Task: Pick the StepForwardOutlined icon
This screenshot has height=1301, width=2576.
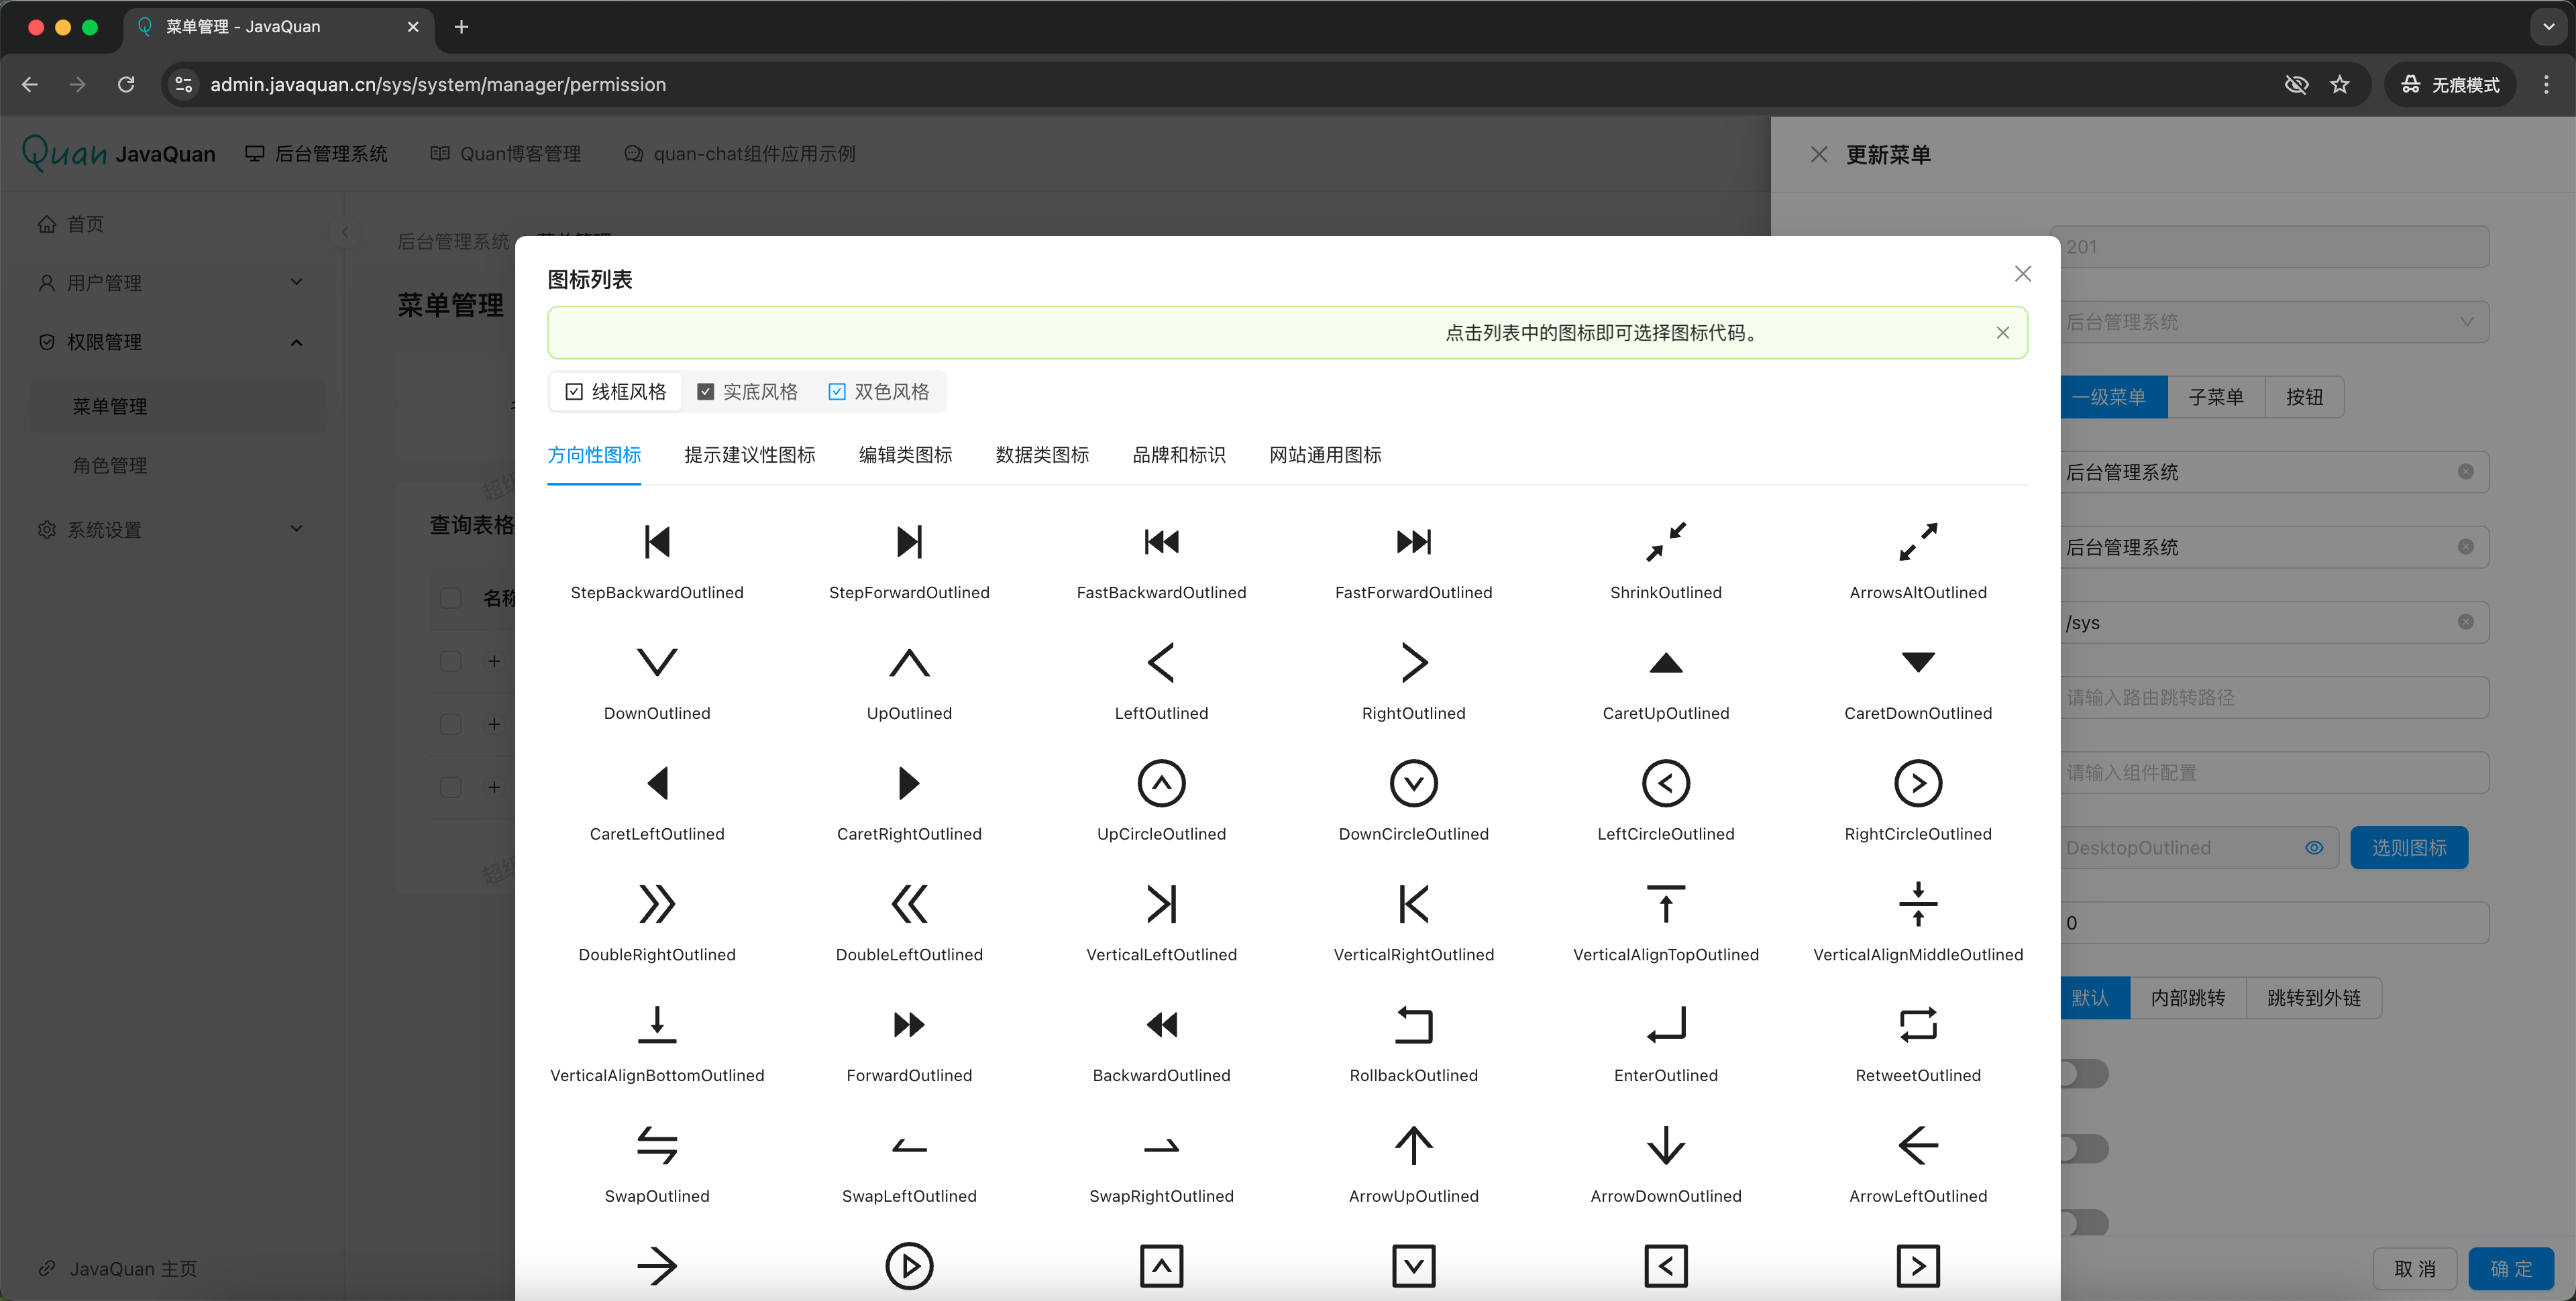Action: pyautogui.click(x=909, y=542)
